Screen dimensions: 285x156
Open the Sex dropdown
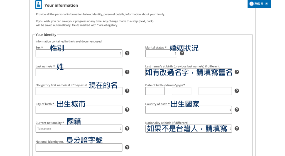79,53
